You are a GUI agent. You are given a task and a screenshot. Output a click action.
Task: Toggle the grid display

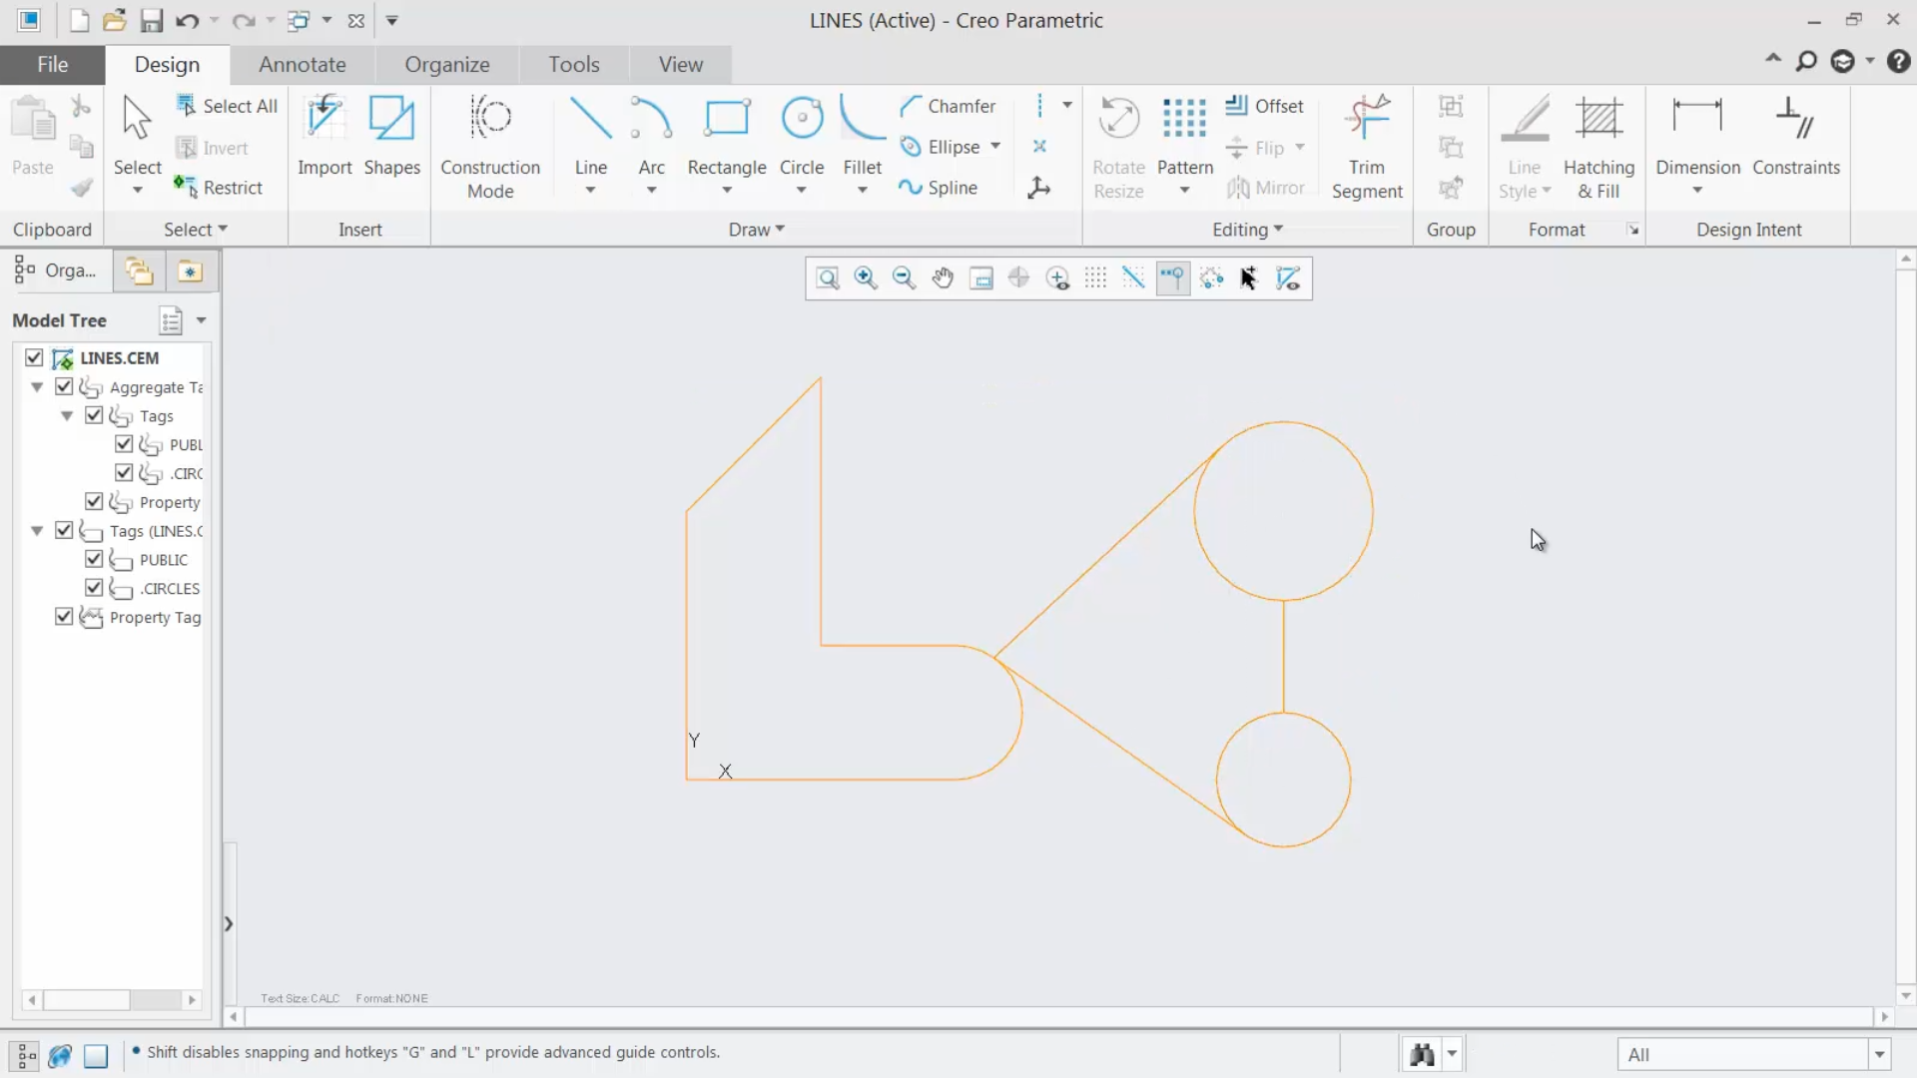1095,278
